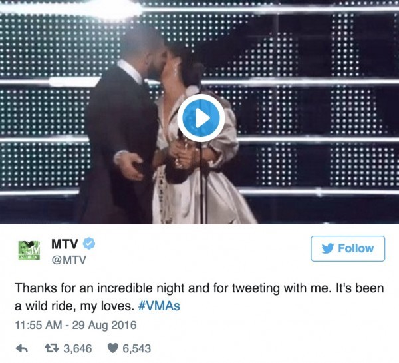View the 6,543 likes count
This screenshot has width=399, height=363.
pos(136,348)
